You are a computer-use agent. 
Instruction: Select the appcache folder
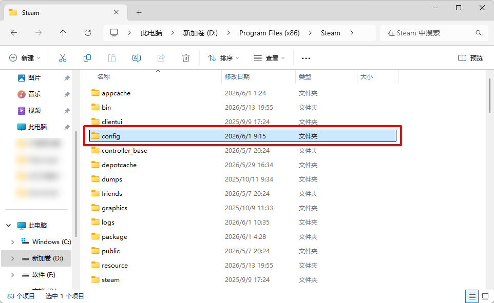(x=242, y=93)
